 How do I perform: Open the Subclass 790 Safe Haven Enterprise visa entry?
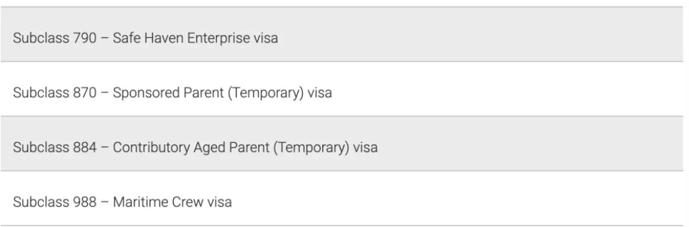[342, 35]
